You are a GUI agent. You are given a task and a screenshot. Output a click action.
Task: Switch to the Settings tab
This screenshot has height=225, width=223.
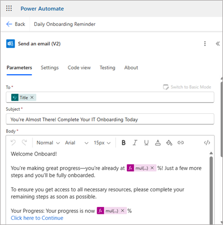pyautogui.click(x=49, y=67)
